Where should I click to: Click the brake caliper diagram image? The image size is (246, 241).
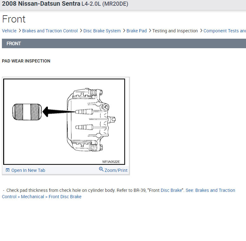pyautogui.click(x=64, y=121)
